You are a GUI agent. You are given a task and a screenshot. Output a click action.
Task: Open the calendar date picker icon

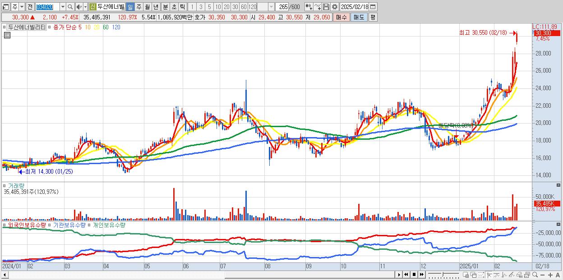tap(374, 7)
